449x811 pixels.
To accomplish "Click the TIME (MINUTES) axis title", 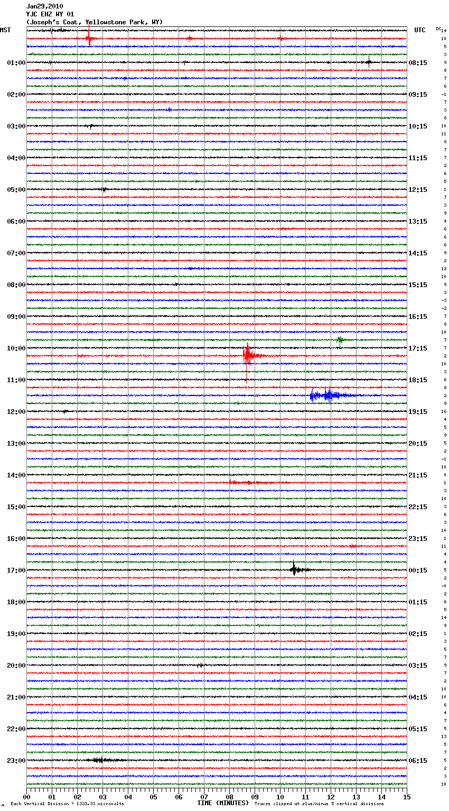I will 223,803.
